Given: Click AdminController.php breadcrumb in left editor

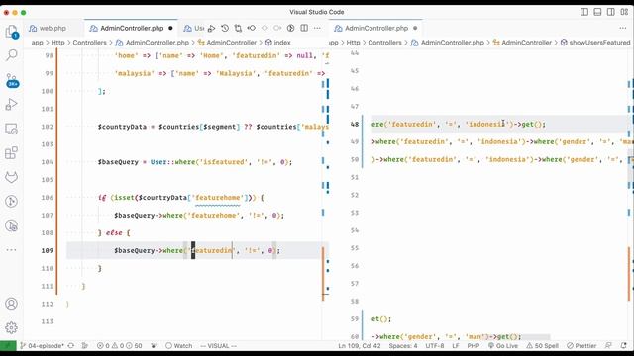Looking at the screenshot, I should (x=153, y=43).
